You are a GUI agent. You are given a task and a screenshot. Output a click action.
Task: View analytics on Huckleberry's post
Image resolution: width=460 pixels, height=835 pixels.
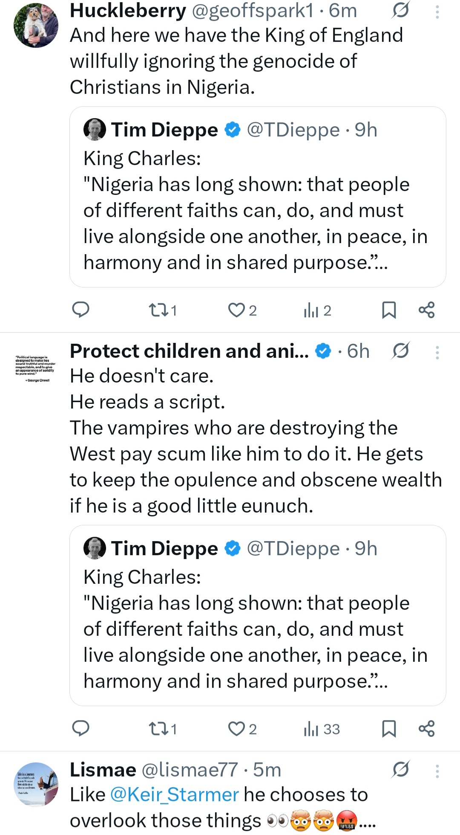[312, 310]
